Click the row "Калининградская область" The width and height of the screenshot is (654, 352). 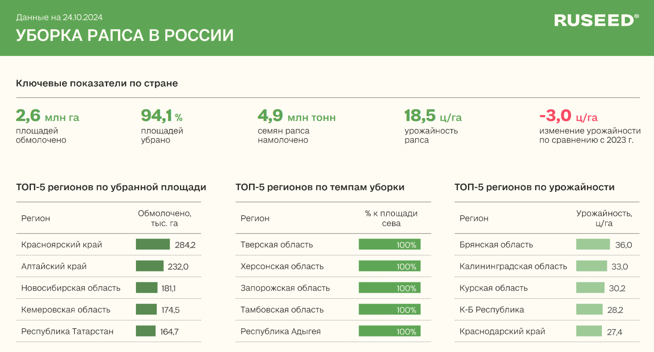(547, 267)
